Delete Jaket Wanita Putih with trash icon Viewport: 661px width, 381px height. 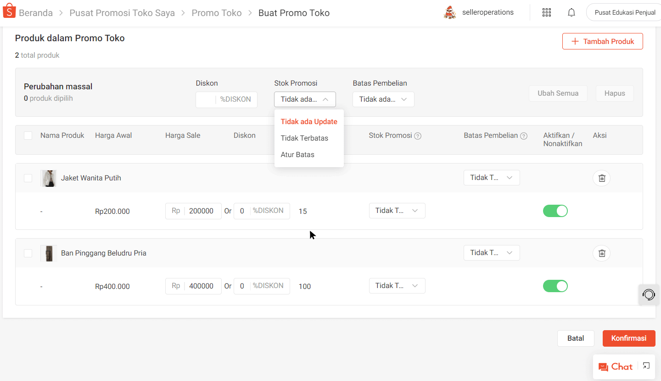[601, 178]
